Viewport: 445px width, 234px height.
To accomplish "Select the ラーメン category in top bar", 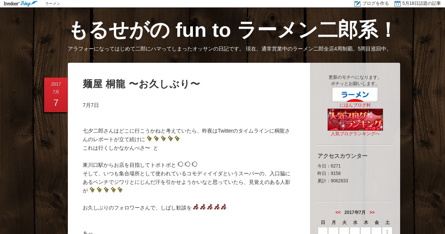I will tap(53, 4).
